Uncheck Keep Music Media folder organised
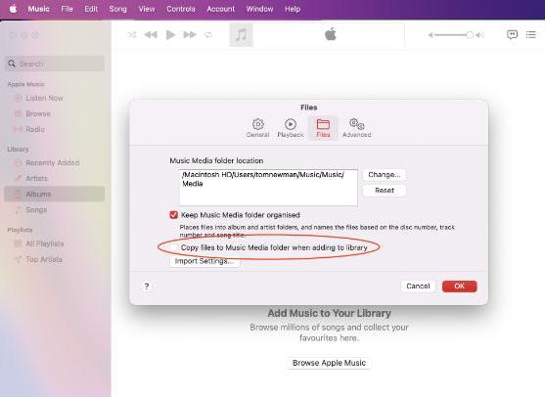The height and width of the screenshot is (397, 545). [x=174, y=215]
